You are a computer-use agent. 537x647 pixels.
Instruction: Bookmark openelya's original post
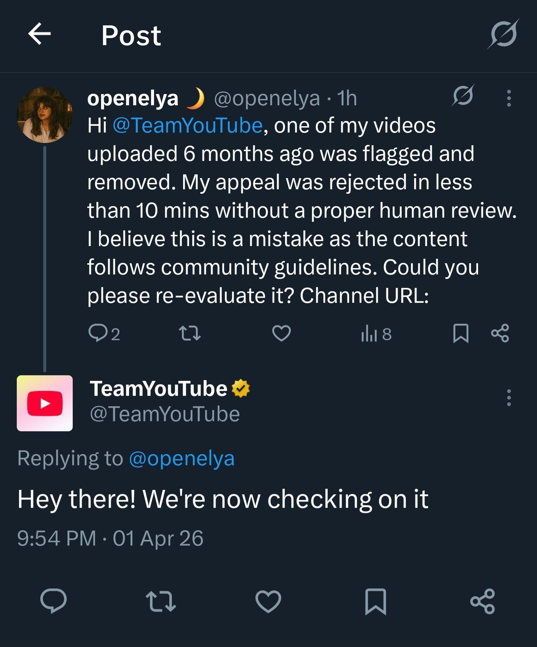(461, 333)
